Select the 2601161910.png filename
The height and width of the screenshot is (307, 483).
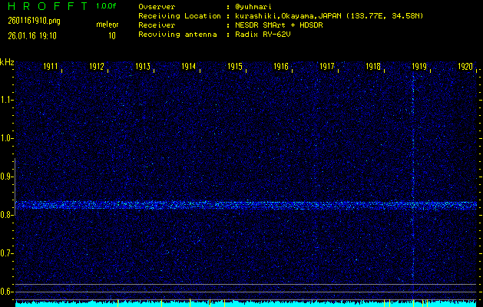coord(33,21)
